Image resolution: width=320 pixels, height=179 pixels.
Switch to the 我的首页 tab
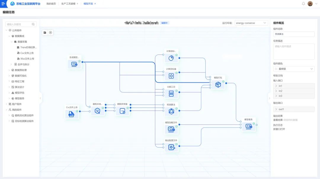point(51,4)
